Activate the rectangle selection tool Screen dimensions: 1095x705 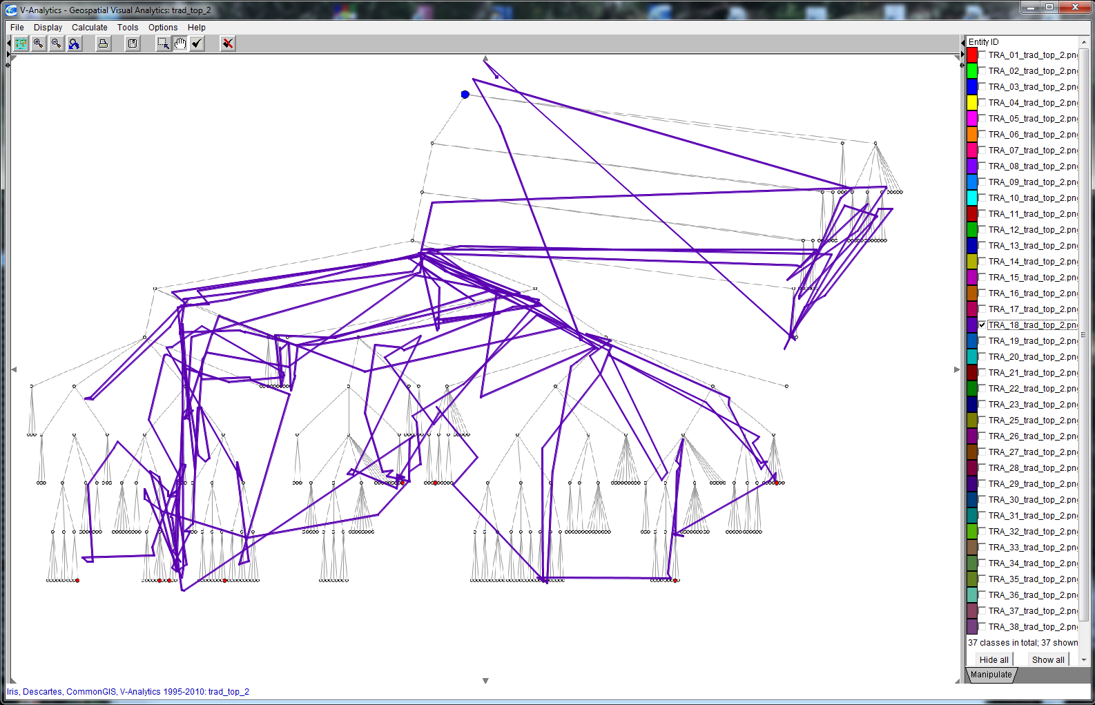tap(163, 44)
